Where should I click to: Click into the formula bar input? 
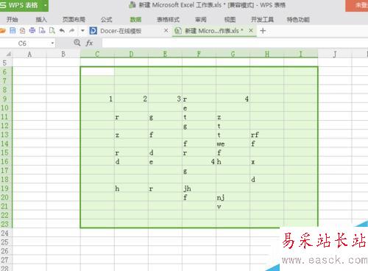tap(235, 43)
